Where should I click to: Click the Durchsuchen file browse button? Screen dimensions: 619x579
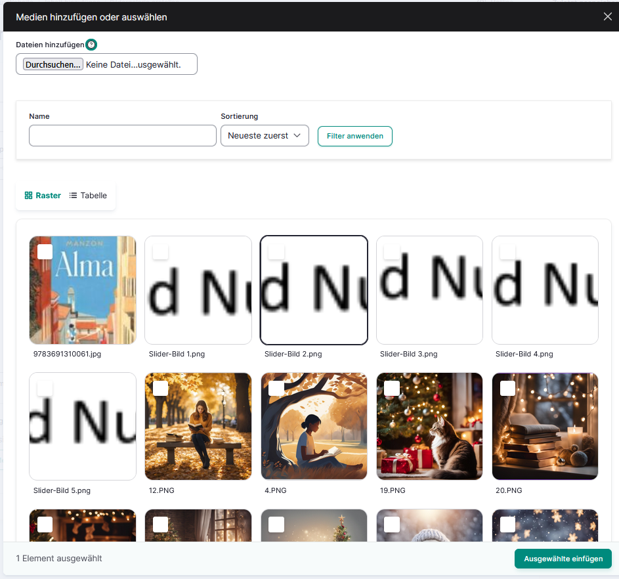pyautogui.click(x=53, y=64)
